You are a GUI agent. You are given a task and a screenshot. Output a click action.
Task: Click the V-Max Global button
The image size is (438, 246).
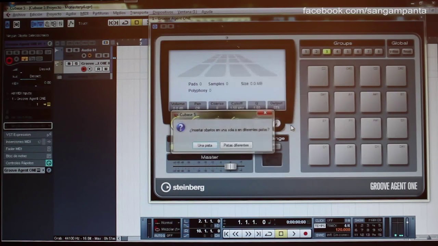click(x=394, y=51)
